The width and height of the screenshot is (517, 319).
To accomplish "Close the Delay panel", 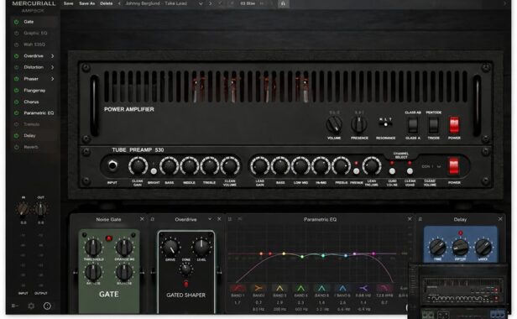I will pyautogui.click(x=500, y=219).
